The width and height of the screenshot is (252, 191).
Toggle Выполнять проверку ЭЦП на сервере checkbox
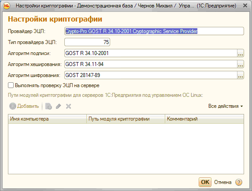tap(11, 85)
